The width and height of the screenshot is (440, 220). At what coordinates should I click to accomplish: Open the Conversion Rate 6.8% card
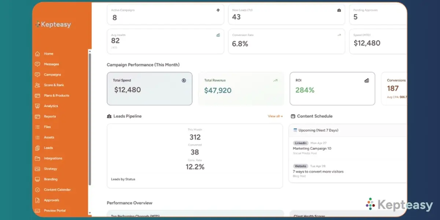287,42
